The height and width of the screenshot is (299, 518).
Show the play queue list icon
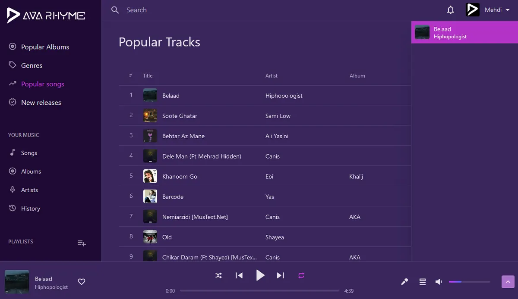pos(423,282)
